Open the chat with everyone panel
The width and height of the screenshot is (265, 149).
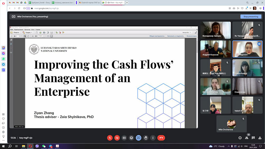(253, 138)
